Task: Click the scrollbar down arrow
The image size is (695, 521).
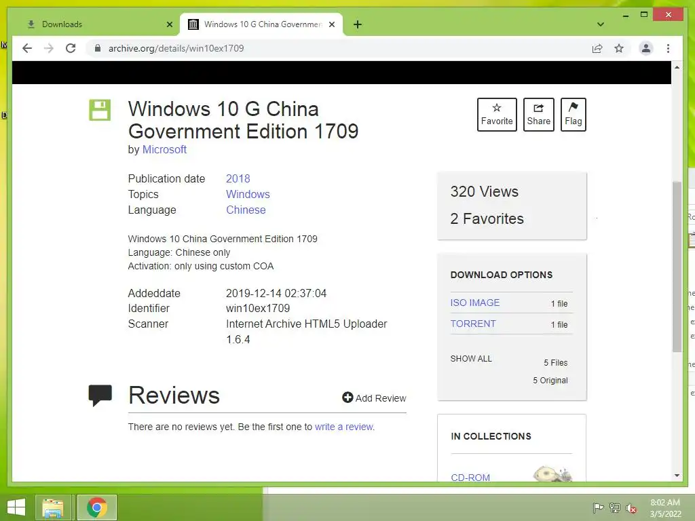Action: click(677, 476)
